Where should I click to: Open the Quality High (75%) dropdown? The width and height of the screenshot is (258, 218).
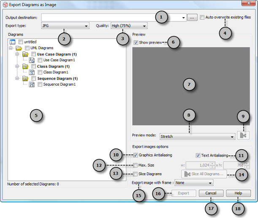129,26
